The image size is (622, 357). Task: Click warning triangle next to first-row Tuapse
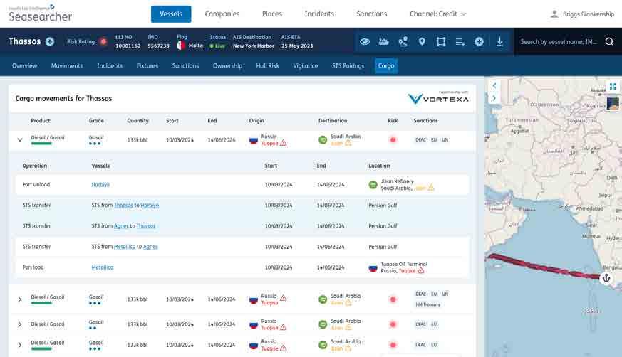point(284,143)
